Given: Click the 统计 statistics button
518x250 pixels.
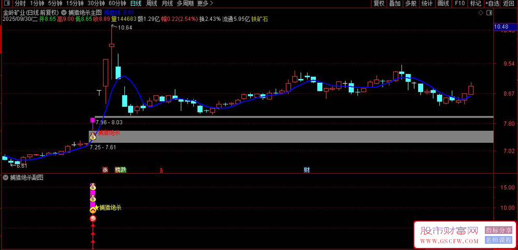Looking at the screenshot, I should [x=427, y=4].
